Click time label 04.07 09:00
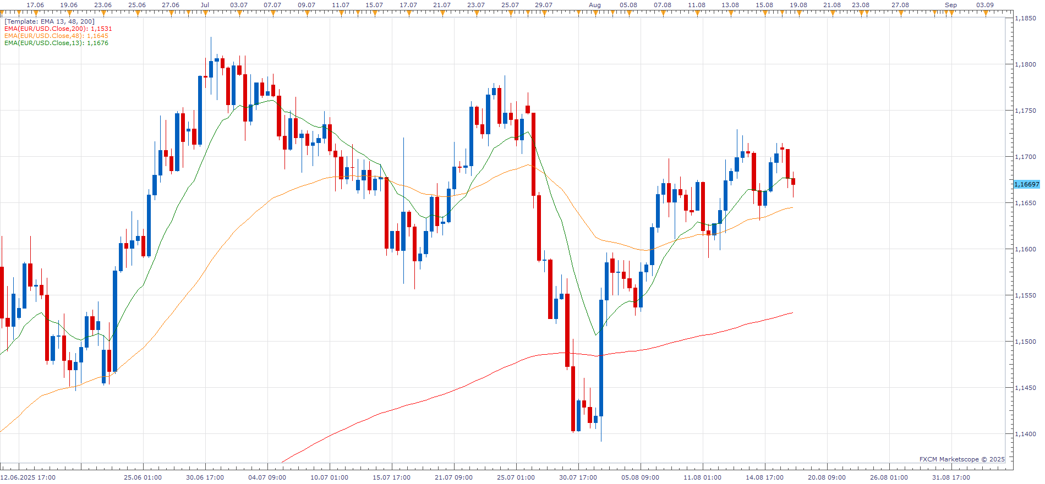Screen dimensions: 1045x484 point(267,477)
